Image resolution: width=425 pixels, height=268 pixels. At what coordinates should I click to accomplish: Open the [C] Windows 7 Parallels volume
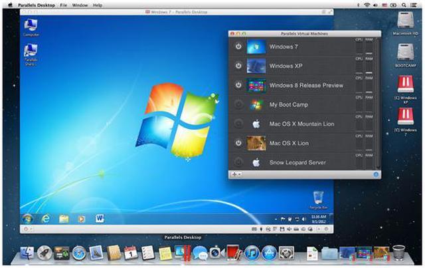(406, 122)
